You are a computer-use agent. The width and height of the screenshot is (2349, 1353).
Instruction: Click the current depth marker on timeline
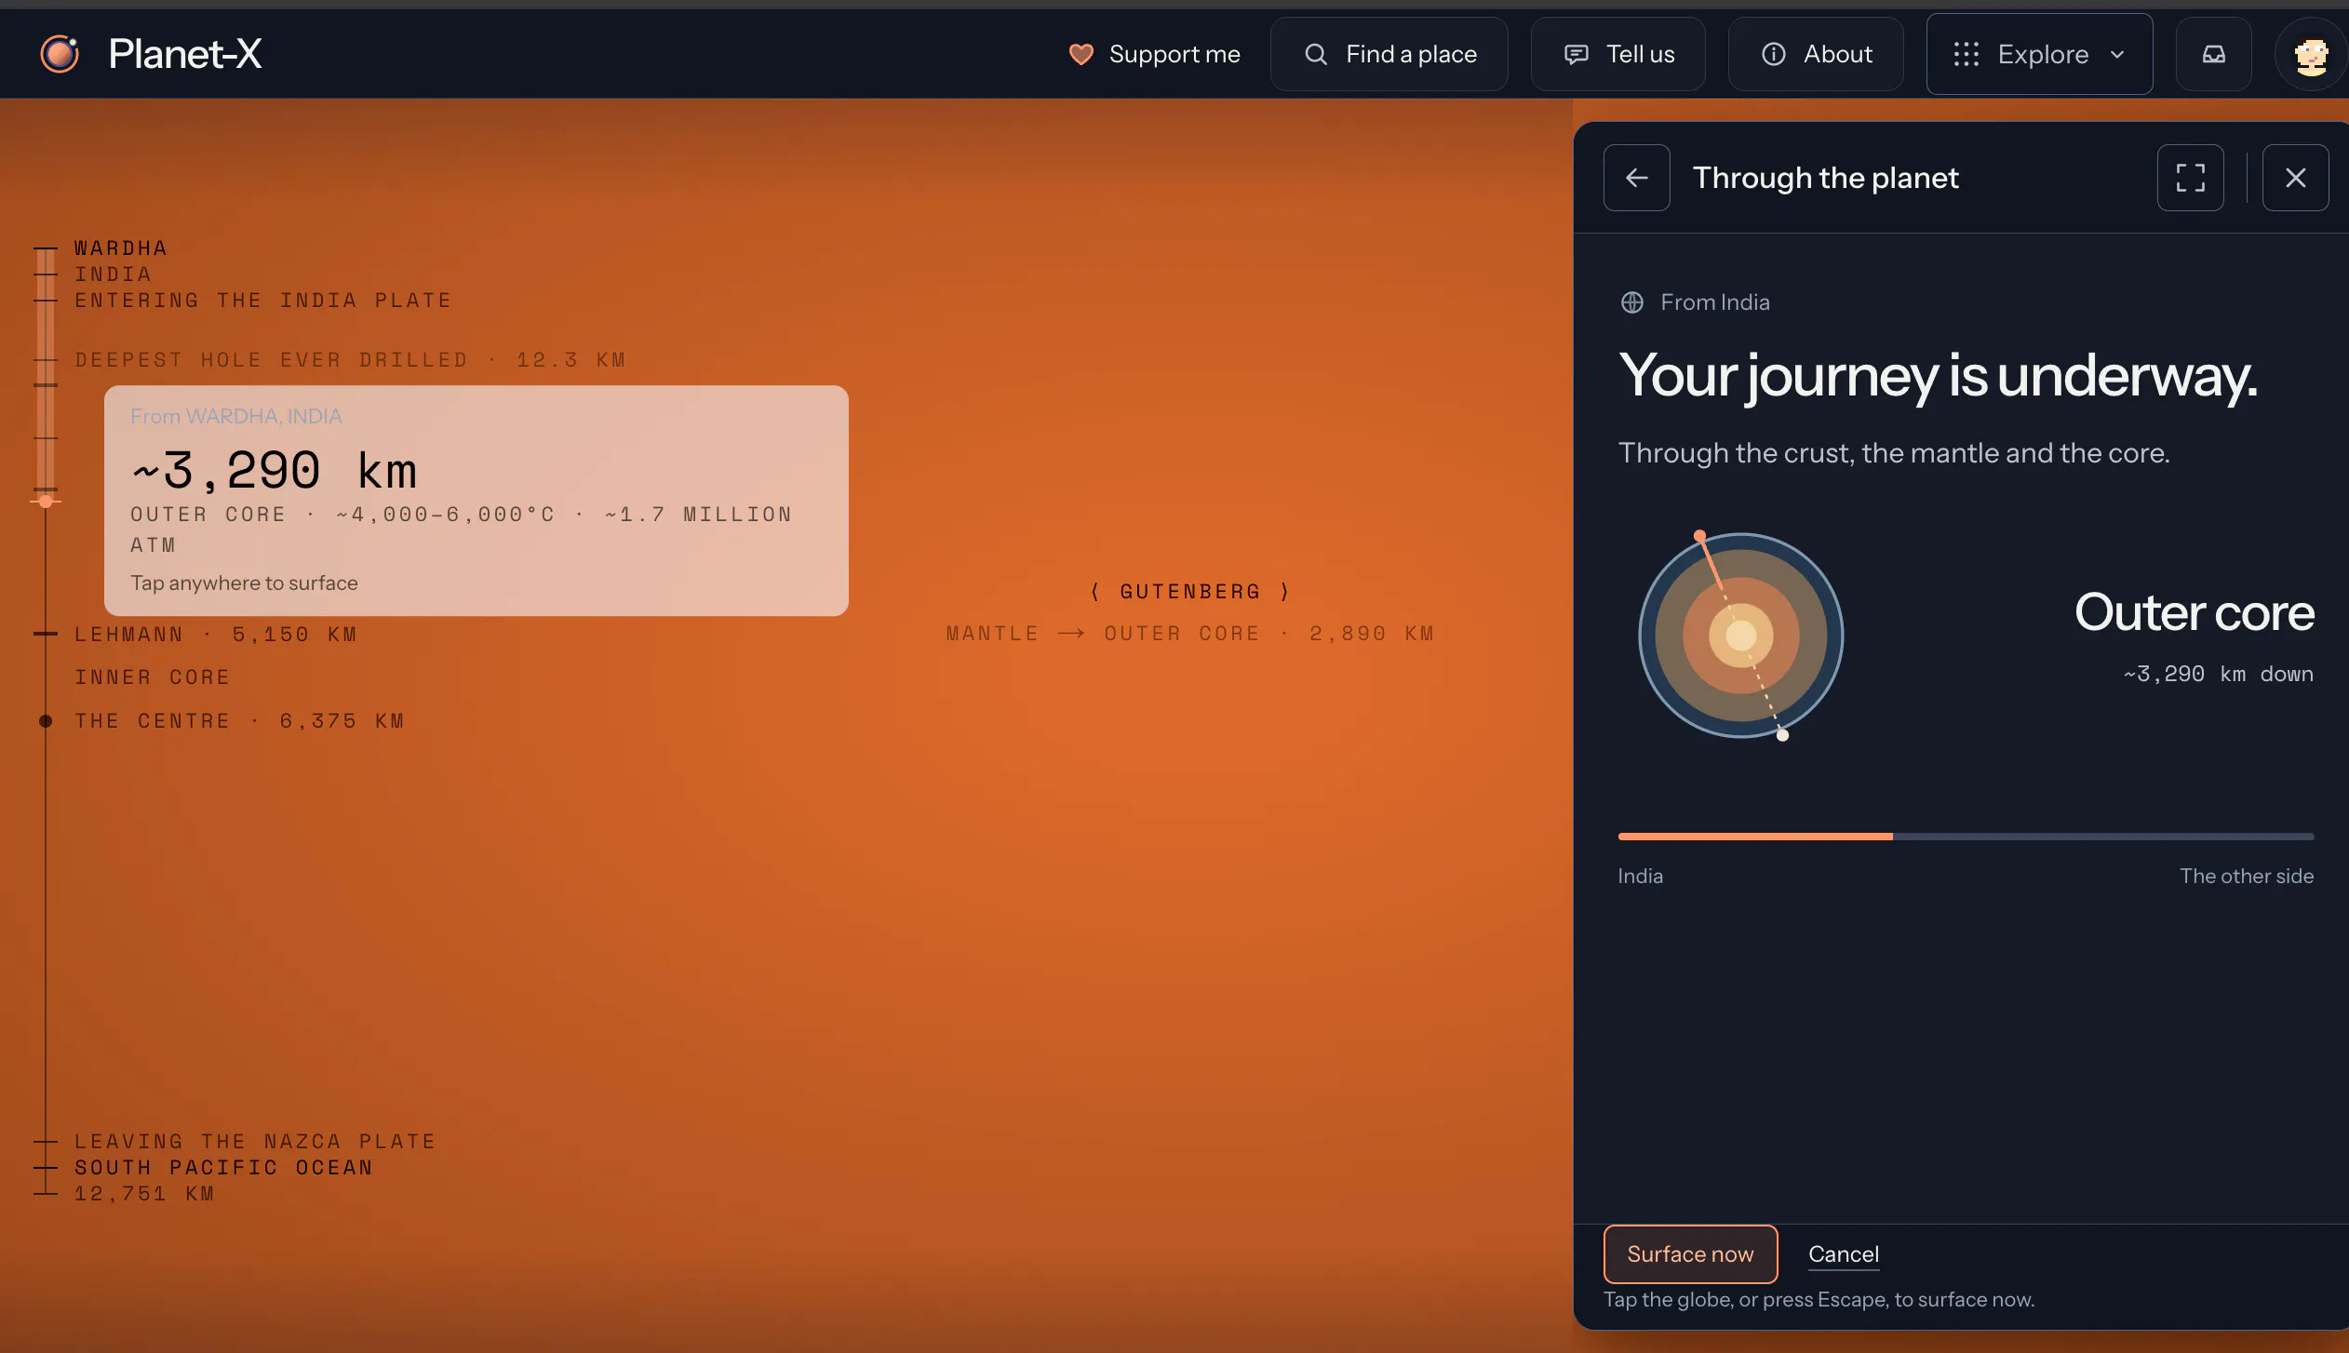[x=46, y=502]
